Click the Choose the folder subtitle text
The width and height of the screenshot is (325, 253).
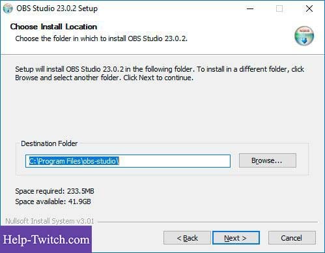pyautogui.click(x=101, y=38)
